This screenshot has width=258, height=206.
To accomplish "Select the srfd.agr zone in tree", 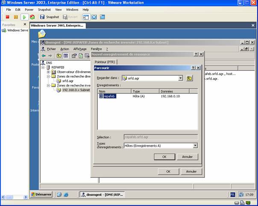I will [68, 81].
